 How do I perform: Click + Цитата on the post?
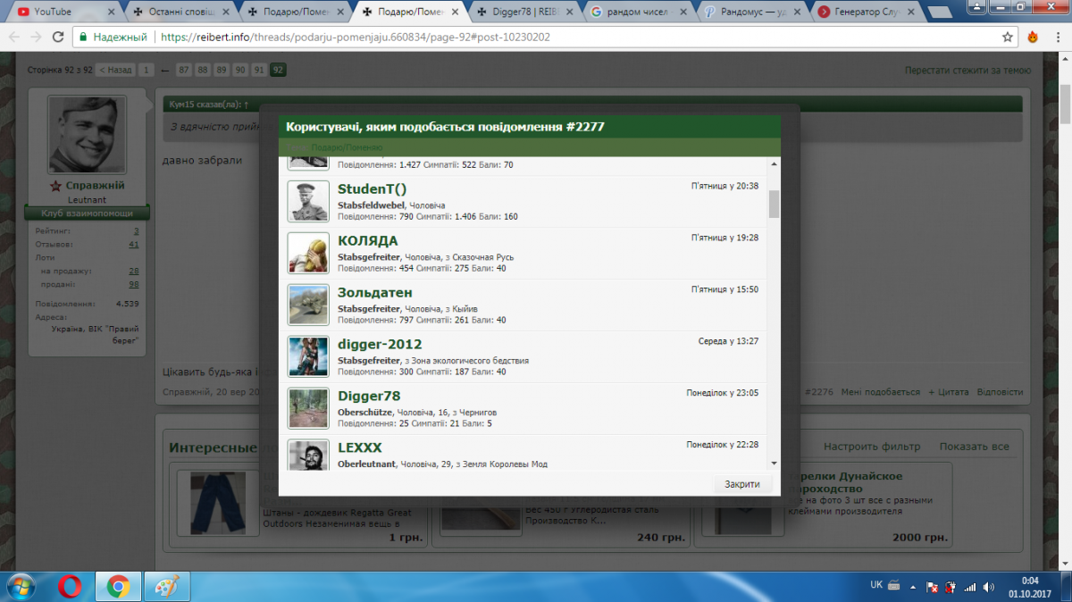[948, 392]
